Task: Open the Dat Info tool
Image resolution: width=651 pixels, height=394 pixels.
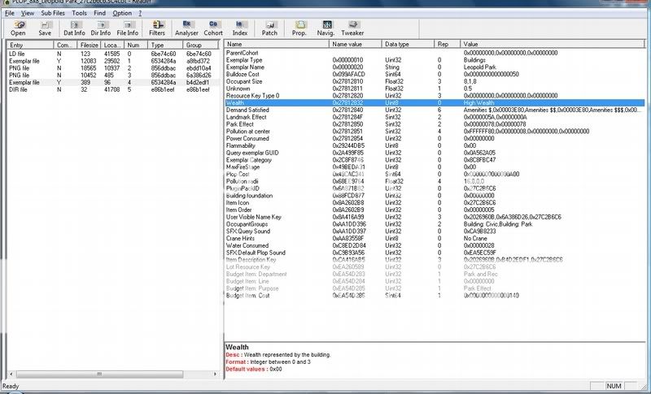Action: tap(74, 28)
